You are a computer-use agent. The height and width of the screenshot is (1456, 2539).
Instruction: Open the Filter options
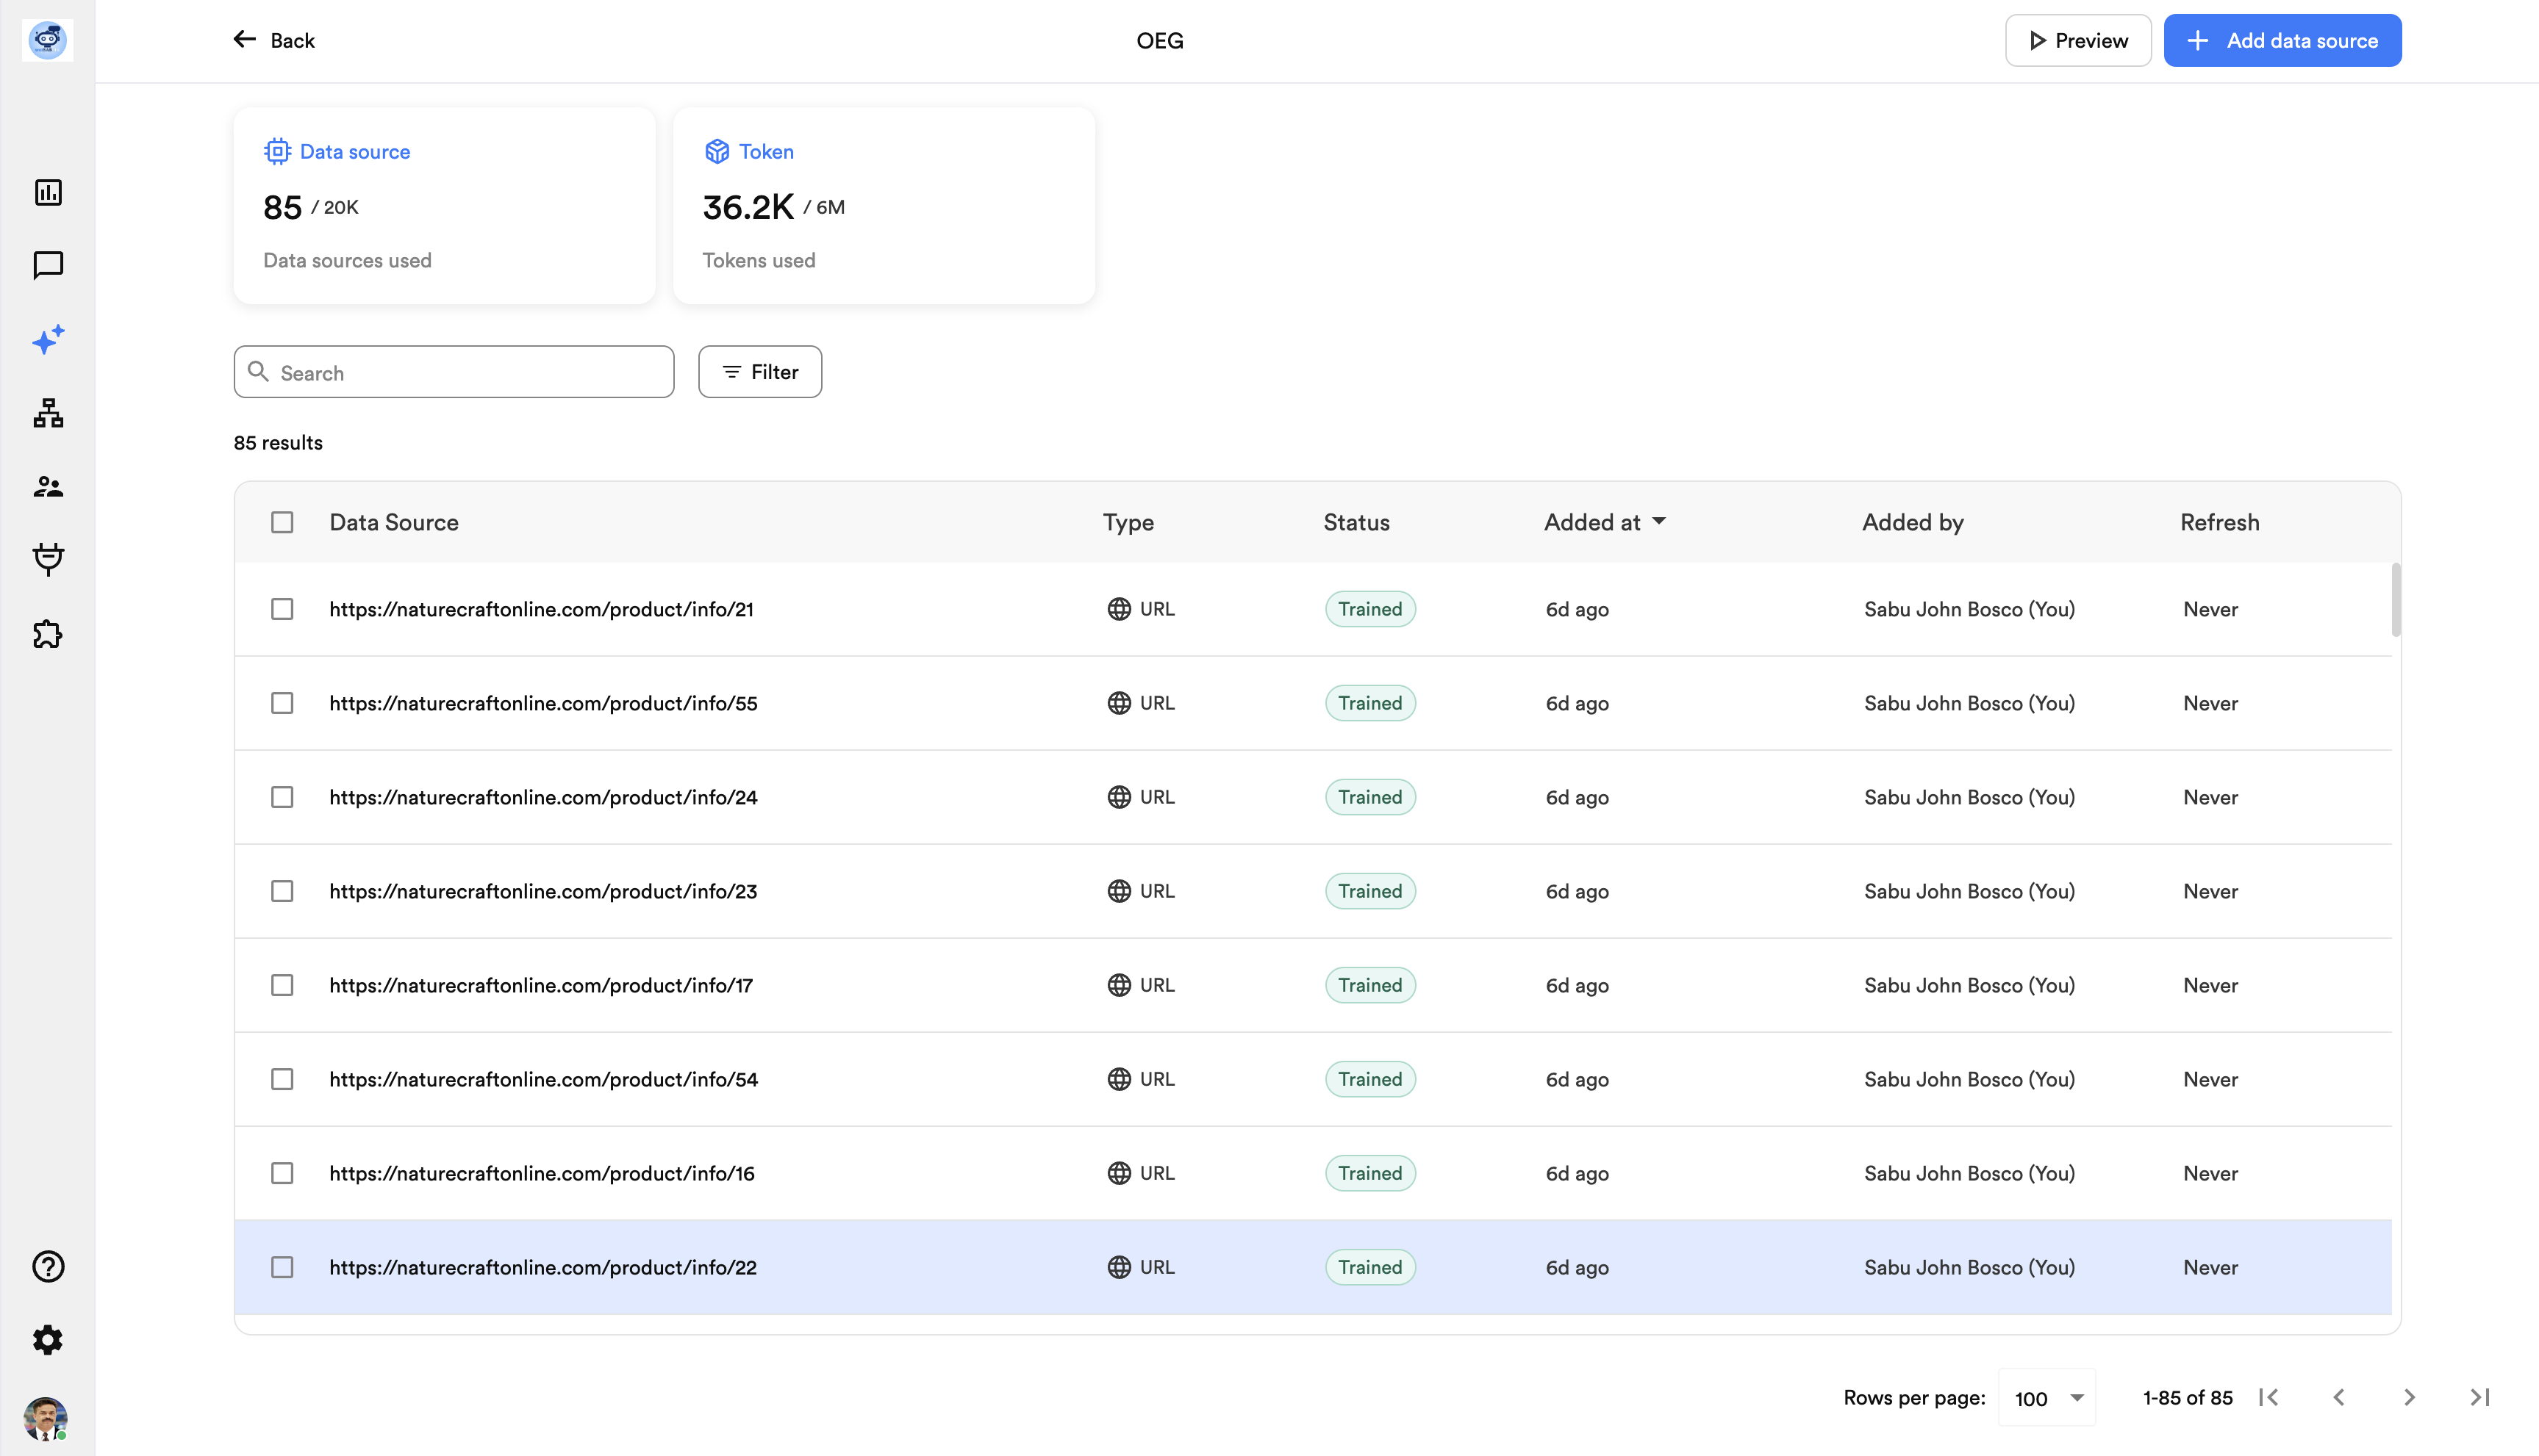coord(760,372)
